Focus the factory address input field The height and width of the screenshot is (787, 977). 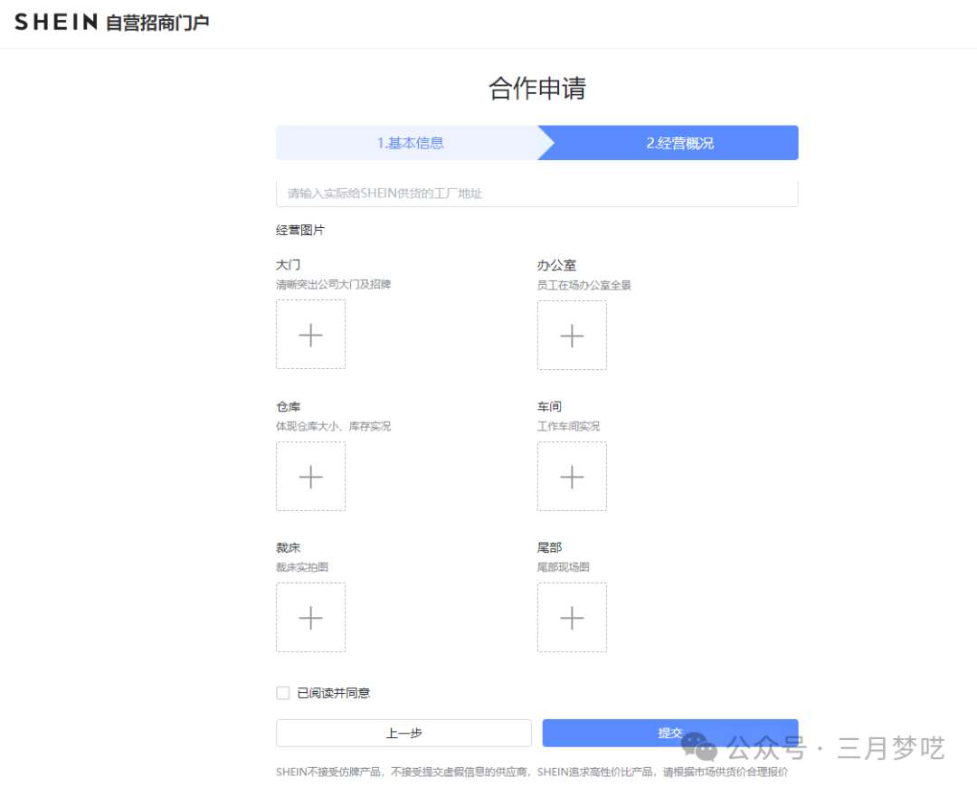click(536, 194)
